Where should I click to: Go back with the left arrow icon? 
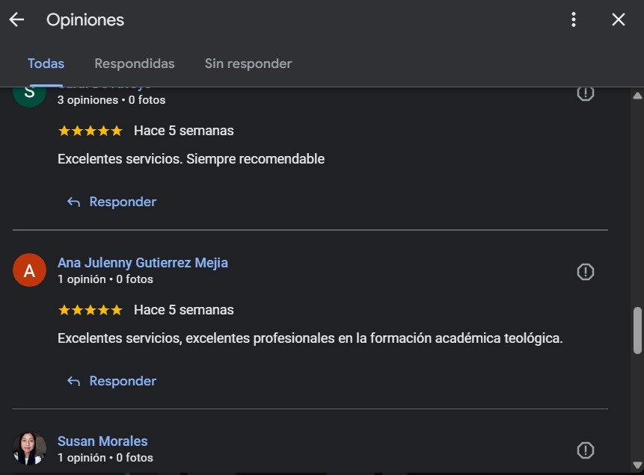tap(16, 20)
